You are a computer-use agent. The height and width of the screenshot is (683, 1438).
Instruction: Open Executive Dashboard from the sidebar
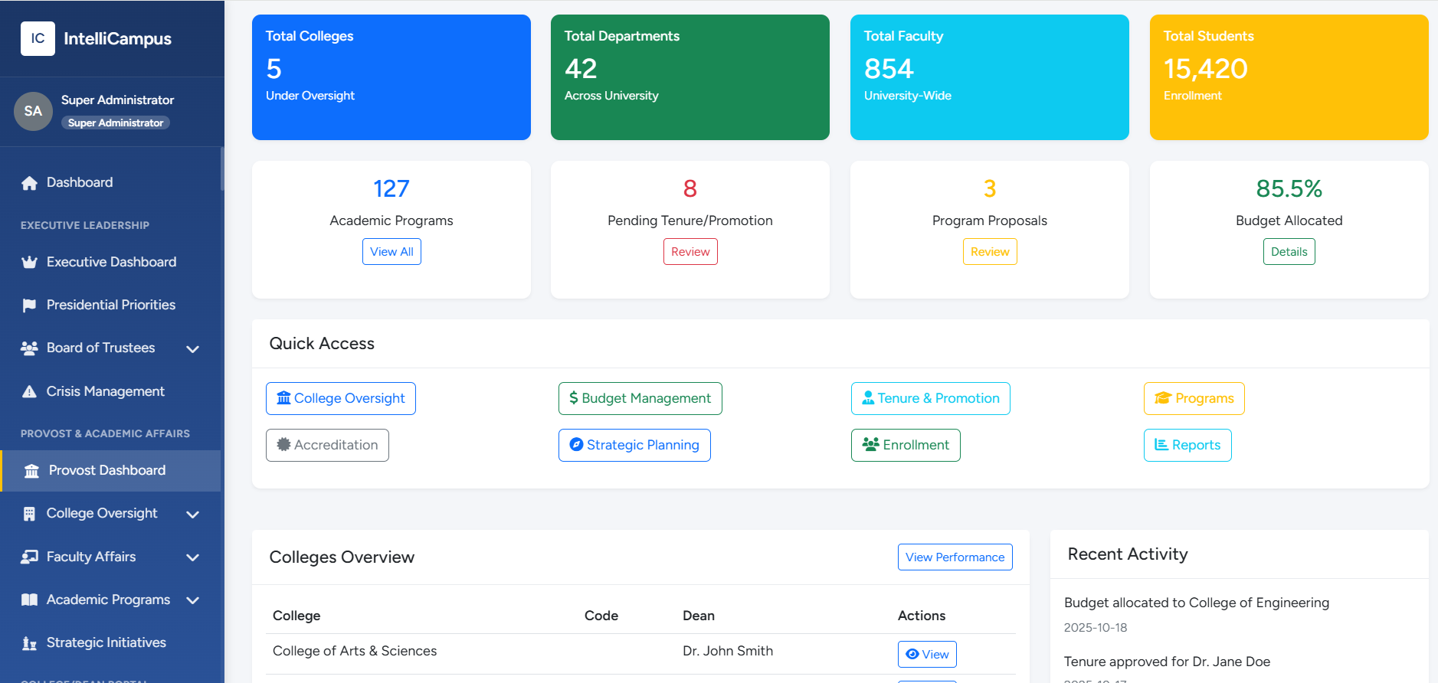[x=111, y=262]
